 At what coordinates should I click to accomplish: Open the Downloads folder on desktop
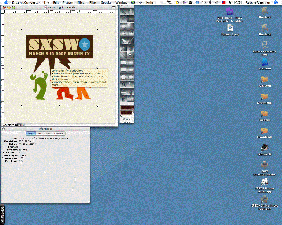[x=264, y=131]
